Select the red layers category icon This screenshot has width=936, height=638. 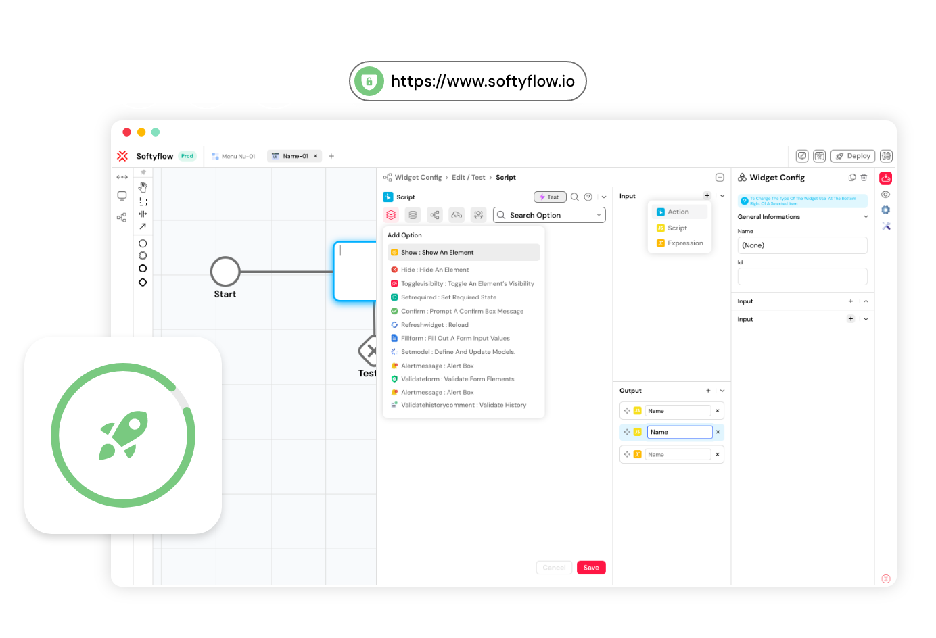point(391,215)
